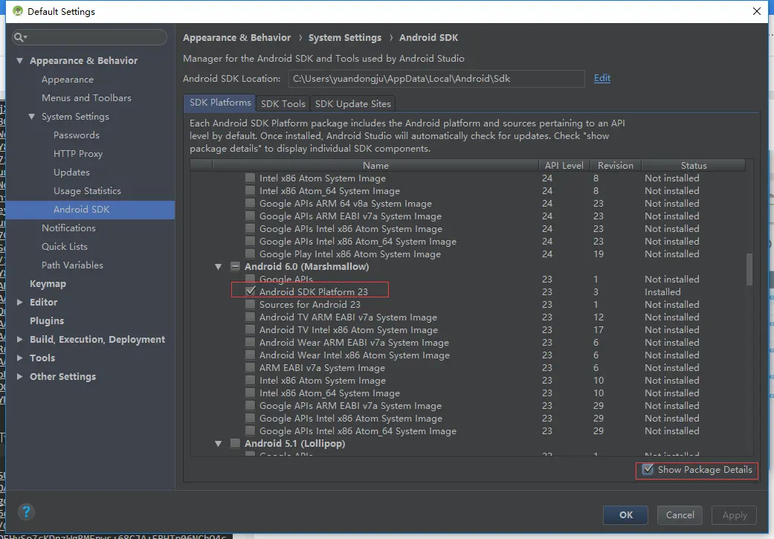
Task: Toggle the Show Package Details checkbox
Action: pyautogui.click(x=648, y=469)
